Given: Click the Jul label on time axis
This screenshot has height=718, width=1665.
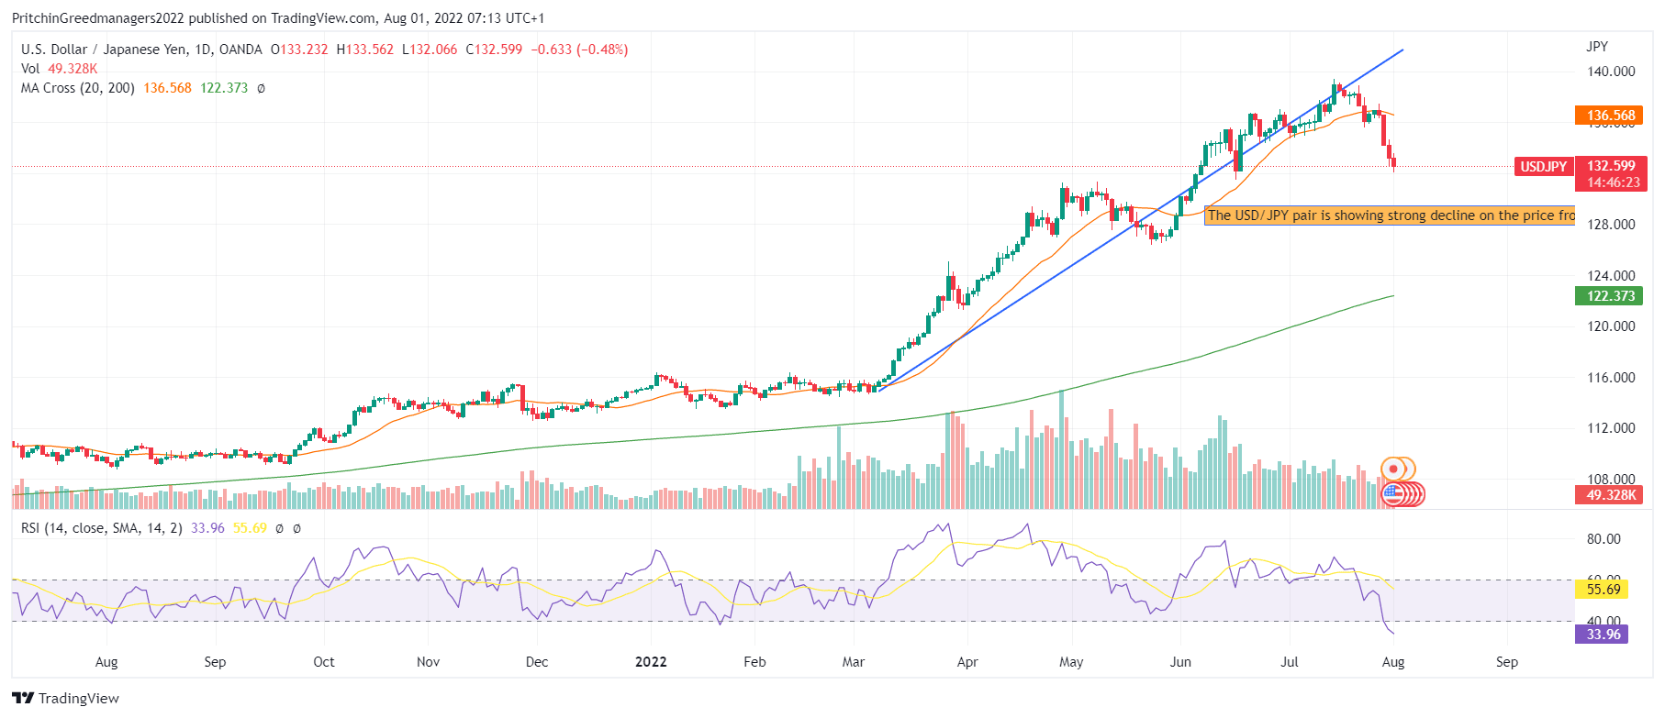Looking at the screenshot, I should [x=1290, y=662].
